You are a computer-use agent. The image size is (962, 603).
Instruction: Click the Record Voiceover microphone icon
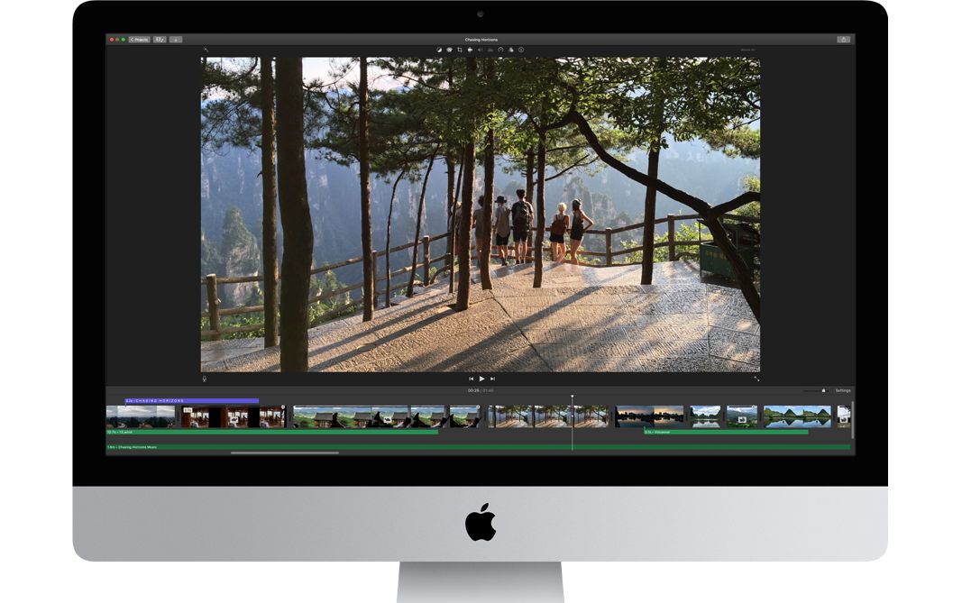coord(205,379)
